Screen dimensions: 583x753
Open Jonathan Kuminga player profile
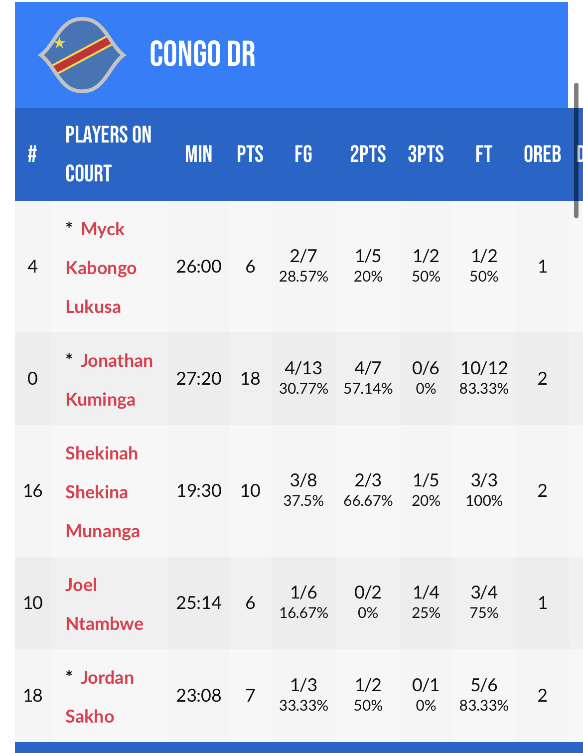click(110, 380)
